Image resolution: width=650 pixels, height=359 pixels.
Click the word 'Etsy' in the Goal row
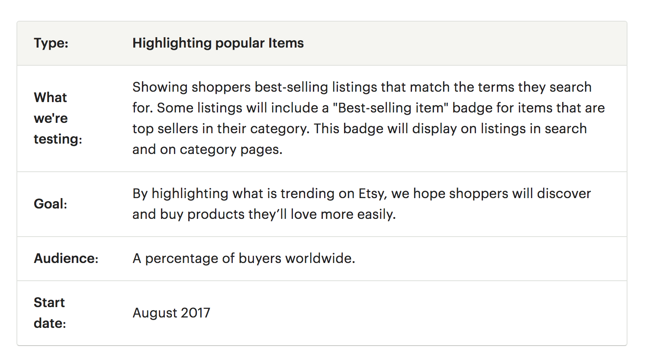[372, 194]
